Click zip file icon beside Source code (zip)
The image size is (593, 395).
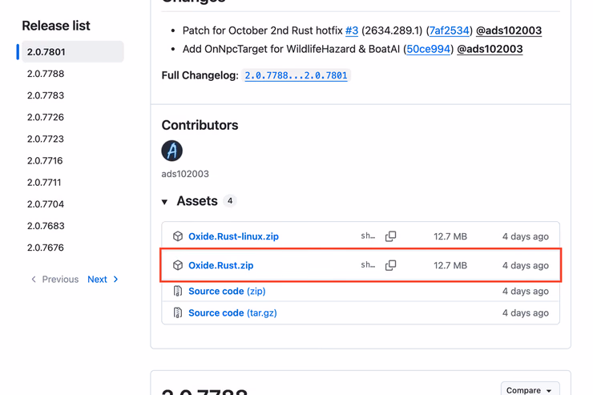click(178, 291)
